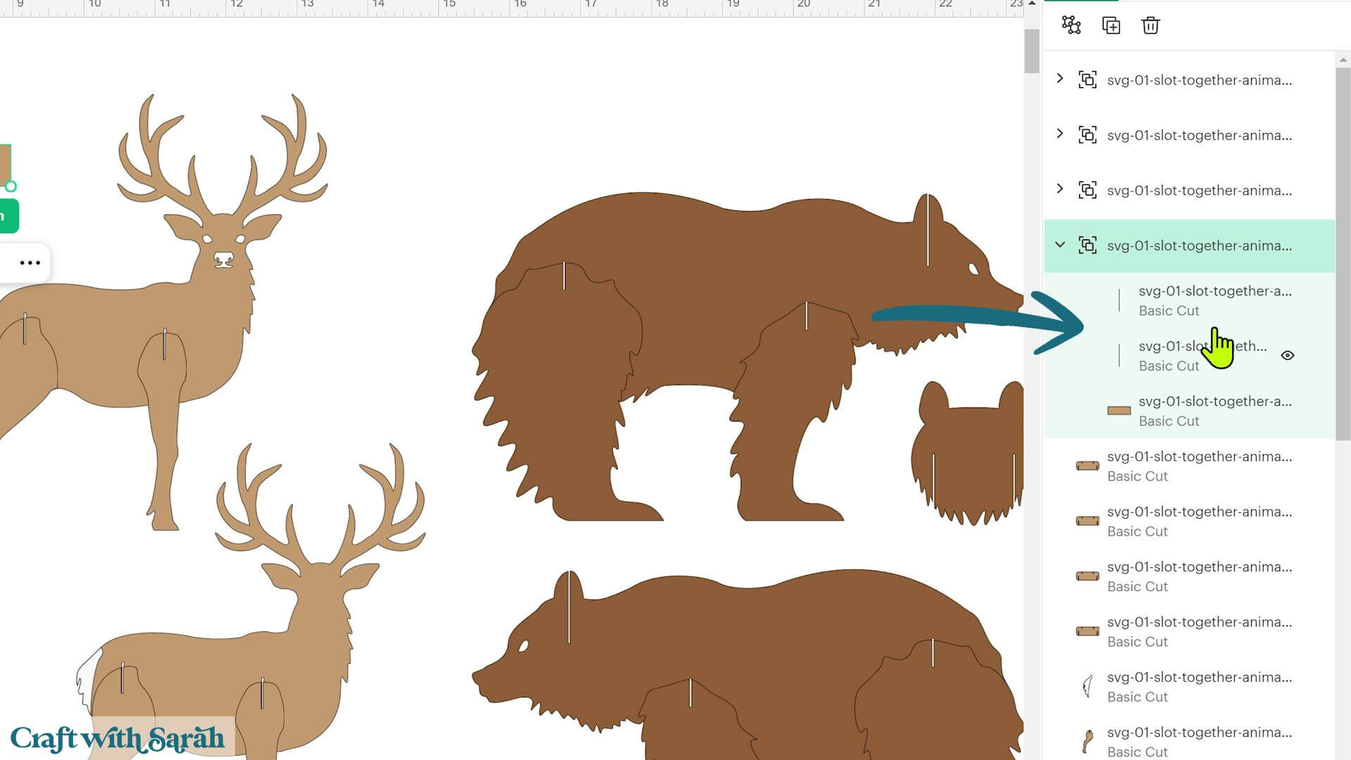Click the group icon of the second layer group
Viewport: 1351px width, 760px height.
1087,135
